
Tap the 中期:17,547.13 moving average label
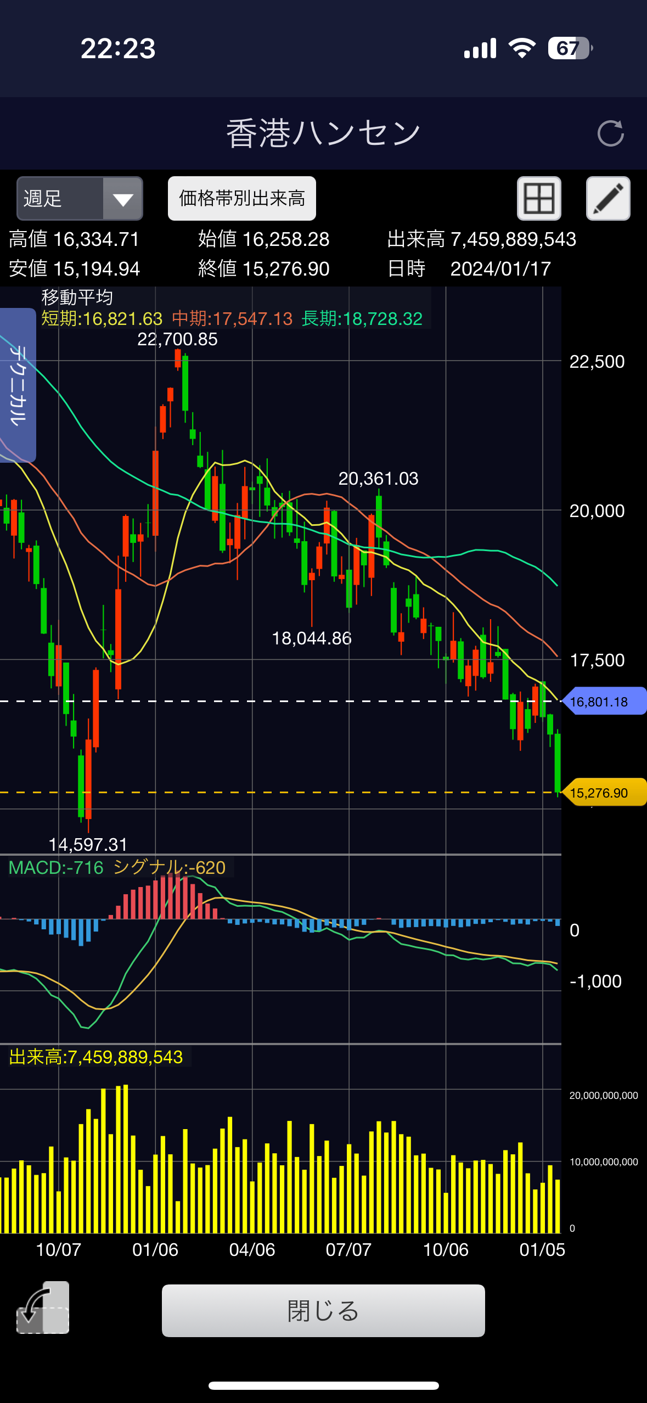pos(232,318)
